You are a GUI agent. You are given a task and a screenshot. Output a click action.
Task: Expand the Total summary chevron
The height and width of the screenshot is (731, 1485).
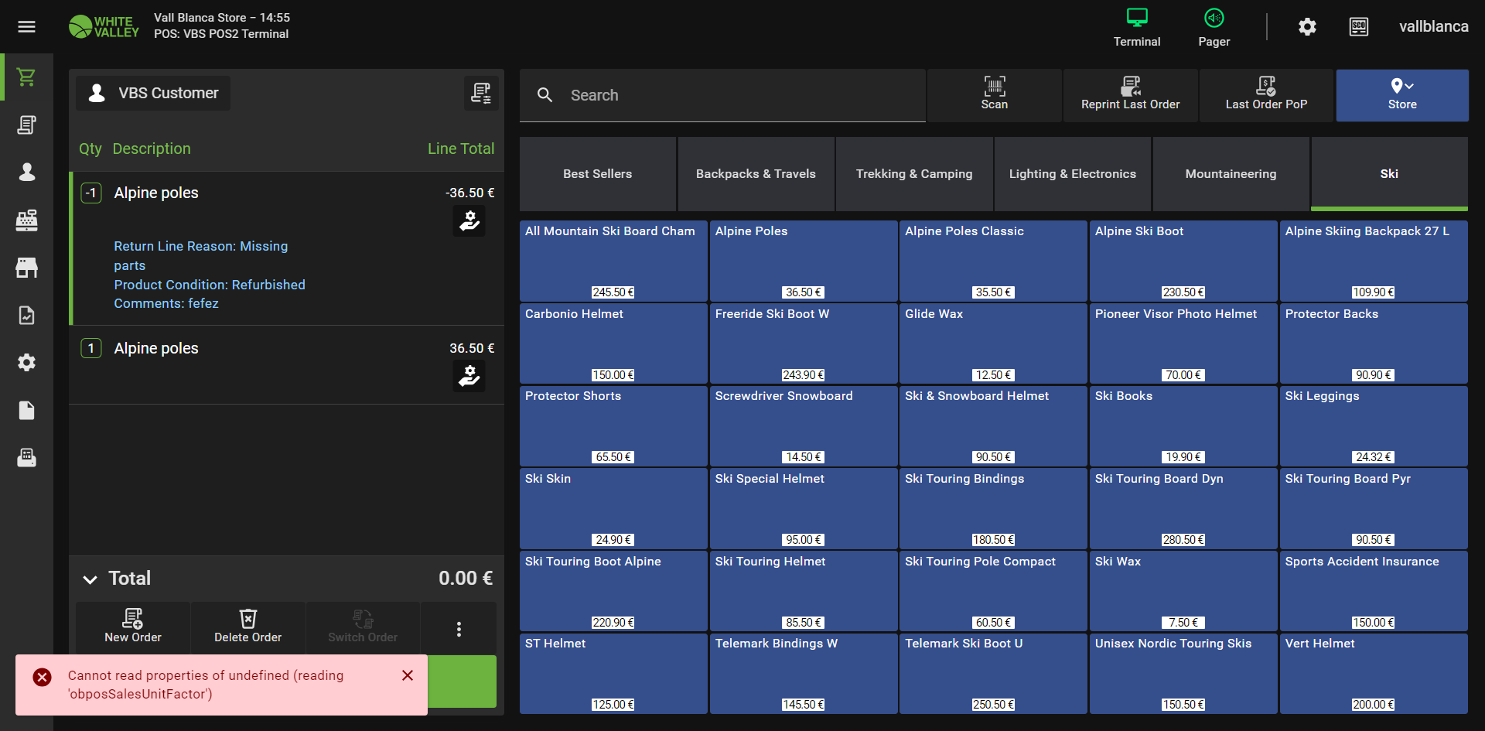[90, 579]
